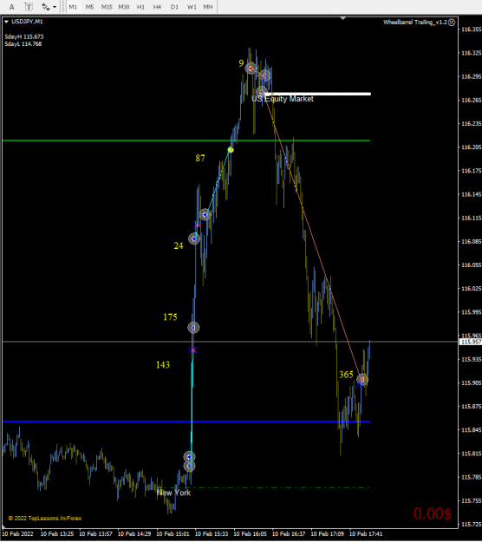Image resolution: width=482 pixels, height=542 pixels.
Task: Click the price scale value 115.755
Action: tap(472, 500)
